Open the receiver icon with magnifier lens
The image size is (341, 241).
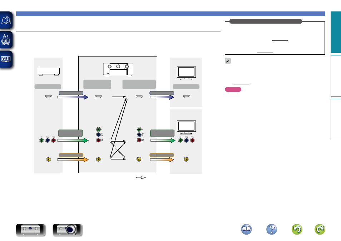coord(68,230)
